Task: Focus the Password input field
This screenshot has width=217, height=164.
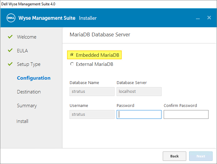Action: click(x=139, y=114)
